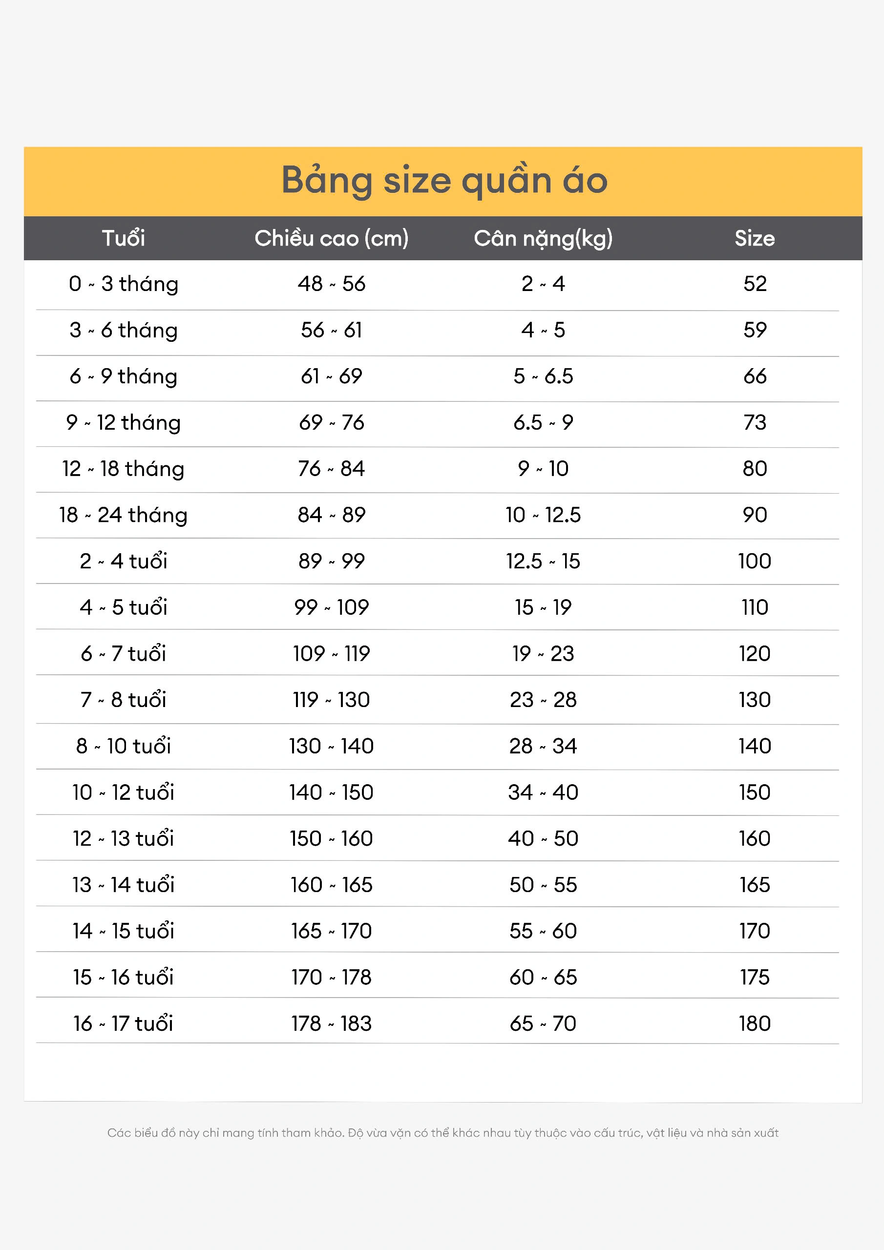884x1250 pixels.
Task: Click the '9 ~ 12 tháng' age cell
Action: 124,422
